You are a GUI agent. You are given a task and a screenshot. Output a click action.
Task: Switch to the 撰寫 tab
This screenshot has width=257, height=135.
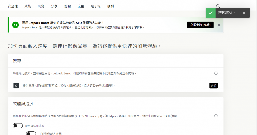point(41,6)
